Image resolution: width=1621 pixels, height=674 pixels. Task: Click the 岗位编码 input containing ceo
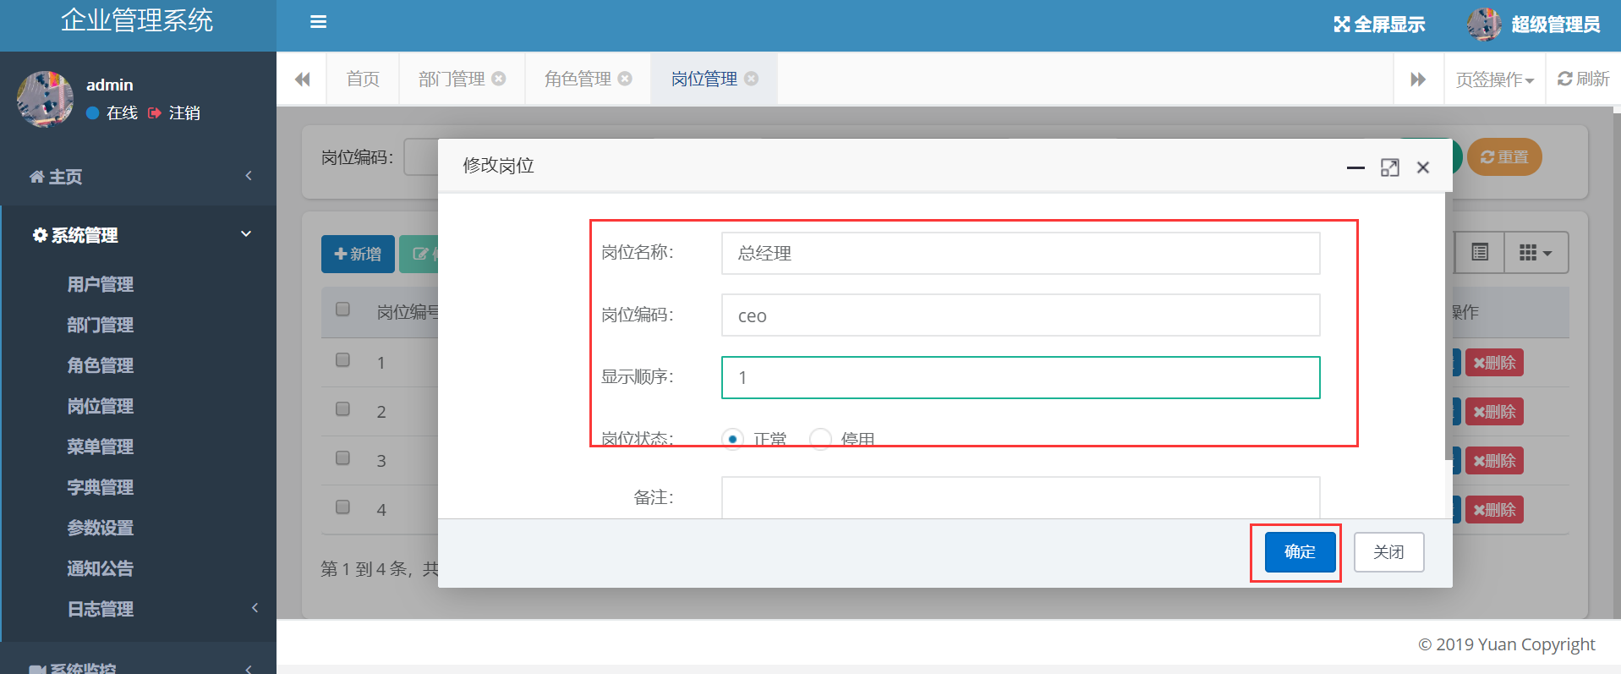tap(1021, 315)
